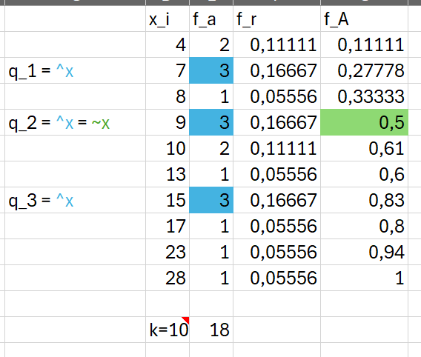Image resolution: width=421 pixels, height=357 pixels.
Task: Click the cumulative frequency cell 0,27778
Action: 365,70
